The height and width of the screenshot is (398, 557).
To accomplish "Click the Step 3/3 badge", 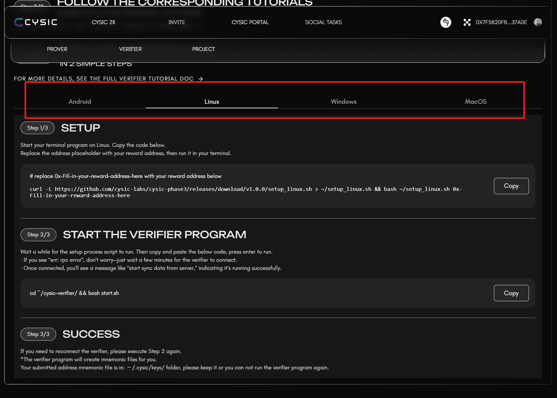I will pyautogui.click(x=38, y=334).
